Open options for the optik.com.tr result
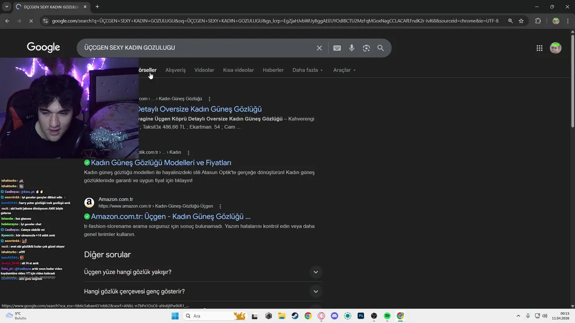 (x=188, y=153)
